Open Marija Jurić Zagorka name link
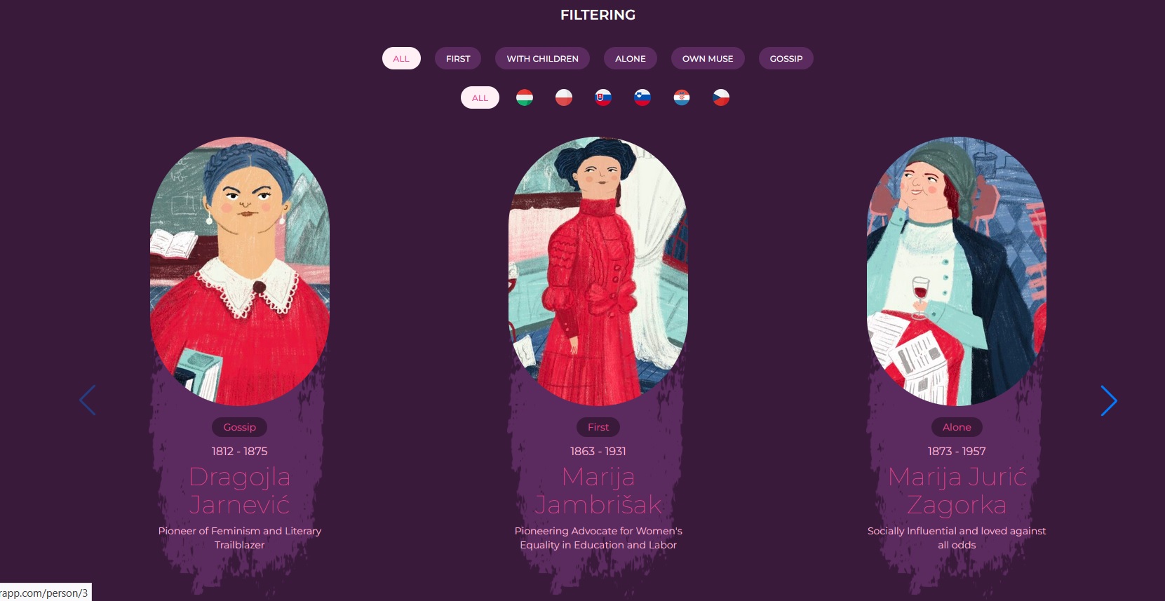 pyautogui.click(x=957, y=490)
